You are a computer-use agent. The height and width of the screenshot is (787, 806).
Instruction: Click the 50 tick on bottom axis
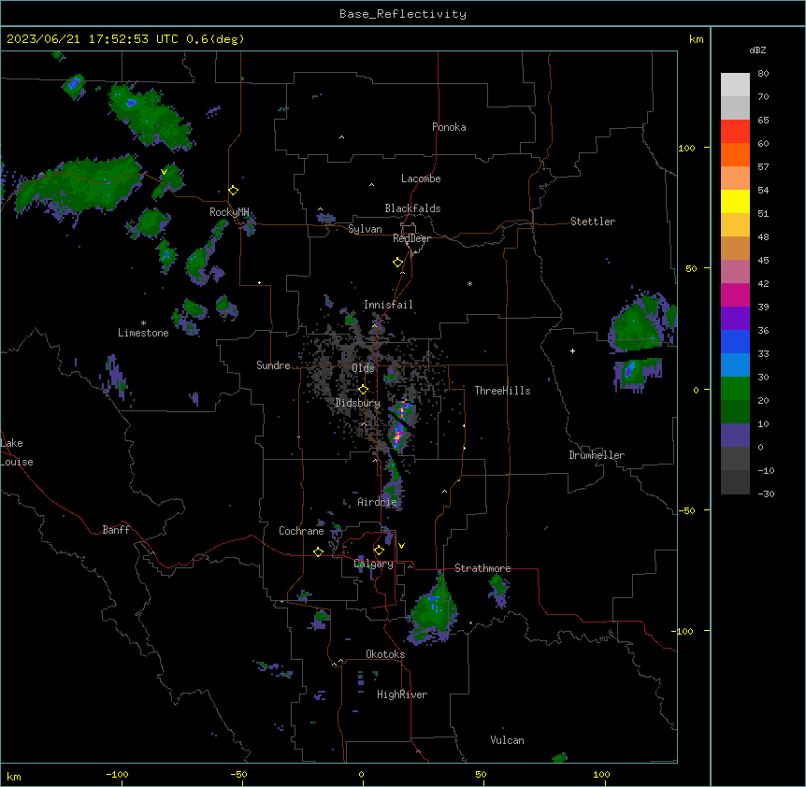coord(481,774)
